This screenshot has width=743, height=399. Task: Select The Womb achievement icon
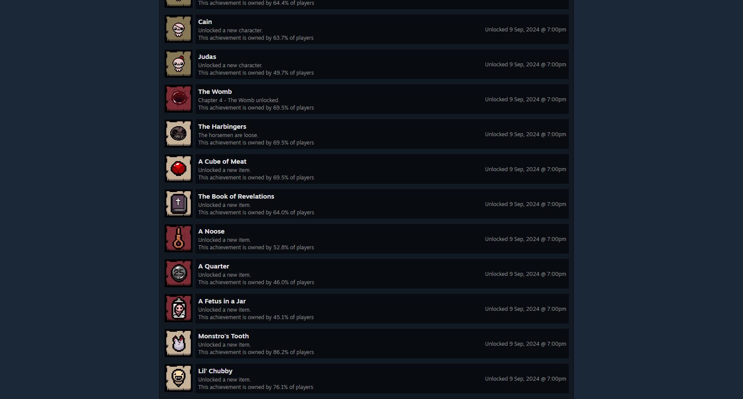(x=179, y=99)
